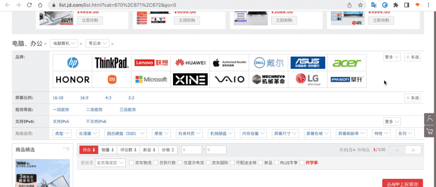Screen dimensions: 436x187
Task: Choose the 不支持IPv6 link
Action: [96, 122]
